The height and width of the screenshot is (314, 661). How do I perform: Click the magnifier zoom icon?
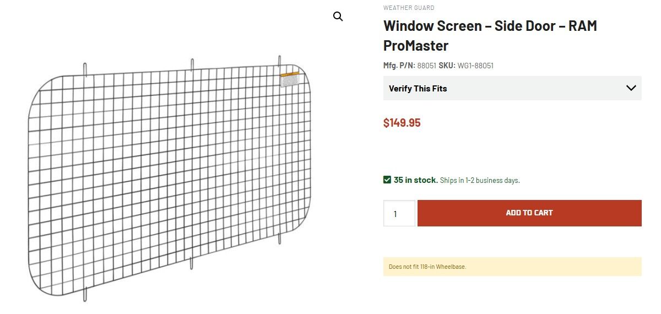pyautogui.click(x=338, y=17)
